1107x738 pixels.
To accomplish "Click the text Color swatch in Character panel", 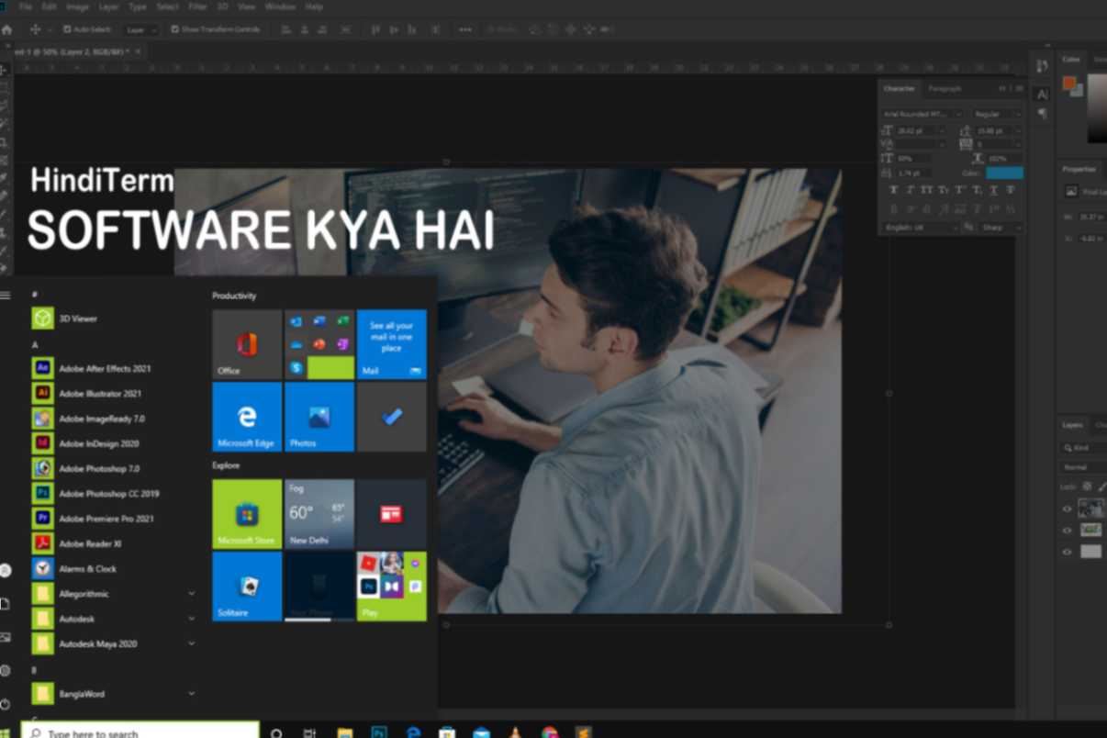I will click(1002, 173).
